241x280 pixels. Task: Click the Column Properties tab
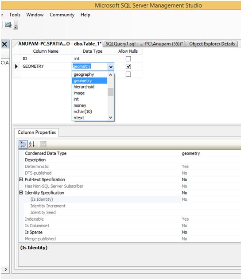tap(37, 132)
